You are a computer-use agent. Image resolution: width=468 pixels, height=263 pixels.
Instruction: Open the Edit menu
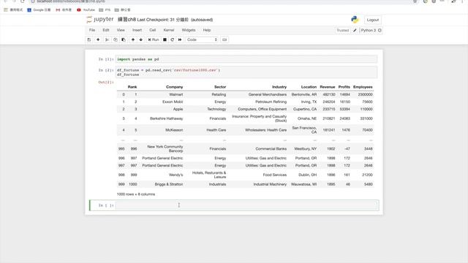[106, 30]
